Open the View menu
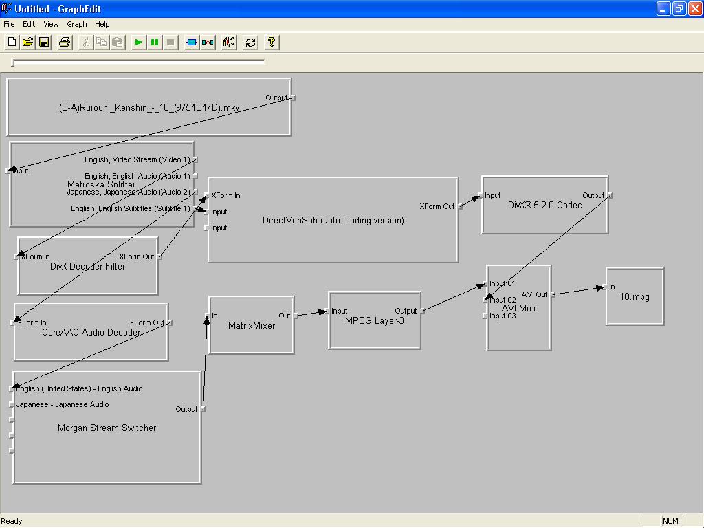Image resolution: width=704 pixels, height=528 pixels. [51, 24]
